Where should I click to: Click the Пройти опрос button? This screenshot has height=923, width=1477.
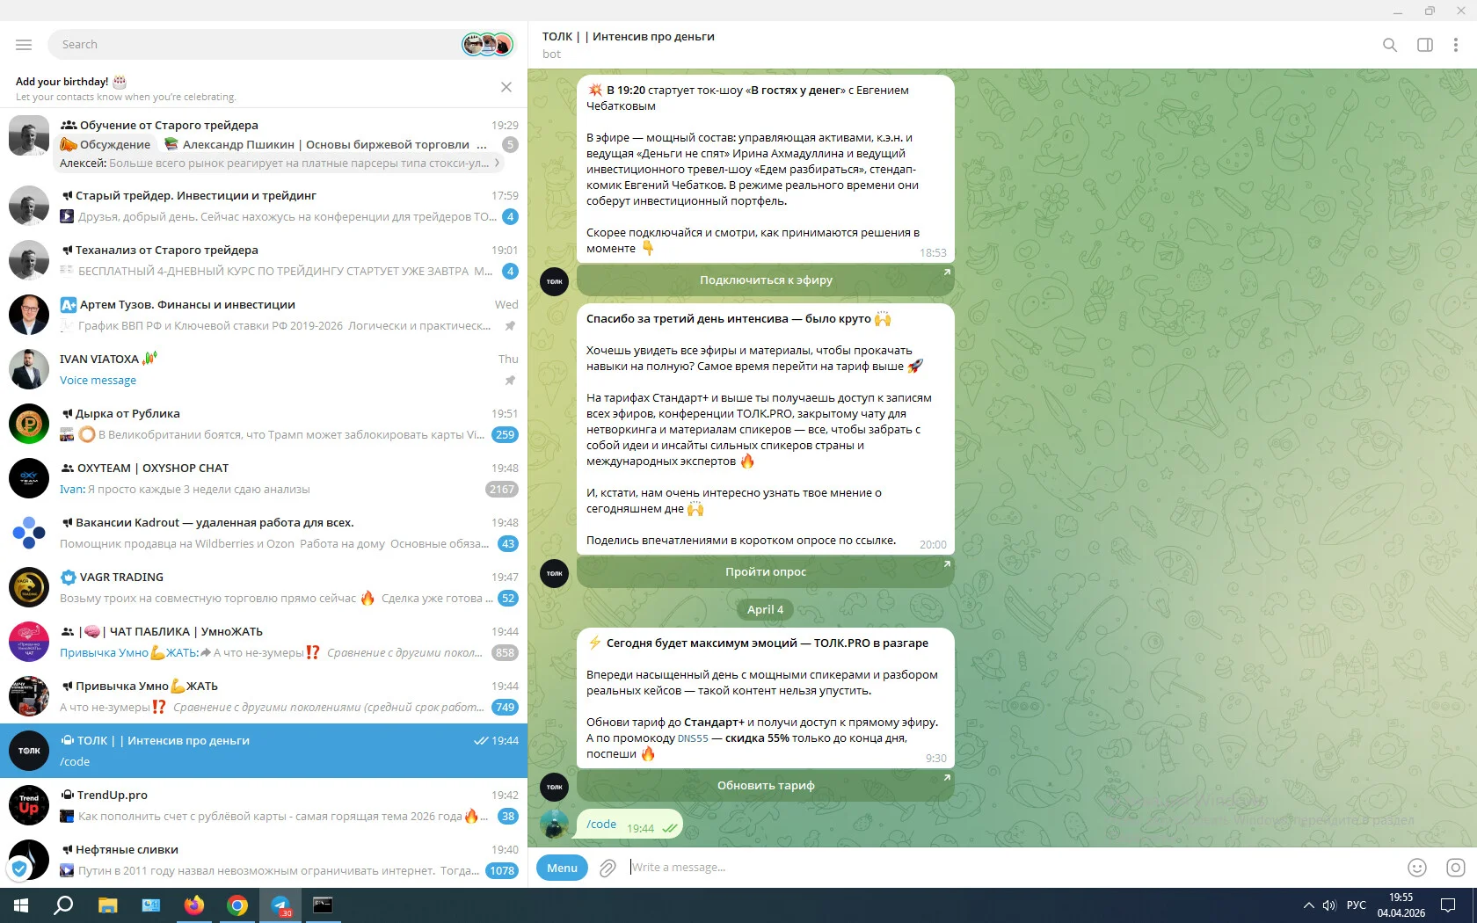(766, 572)
